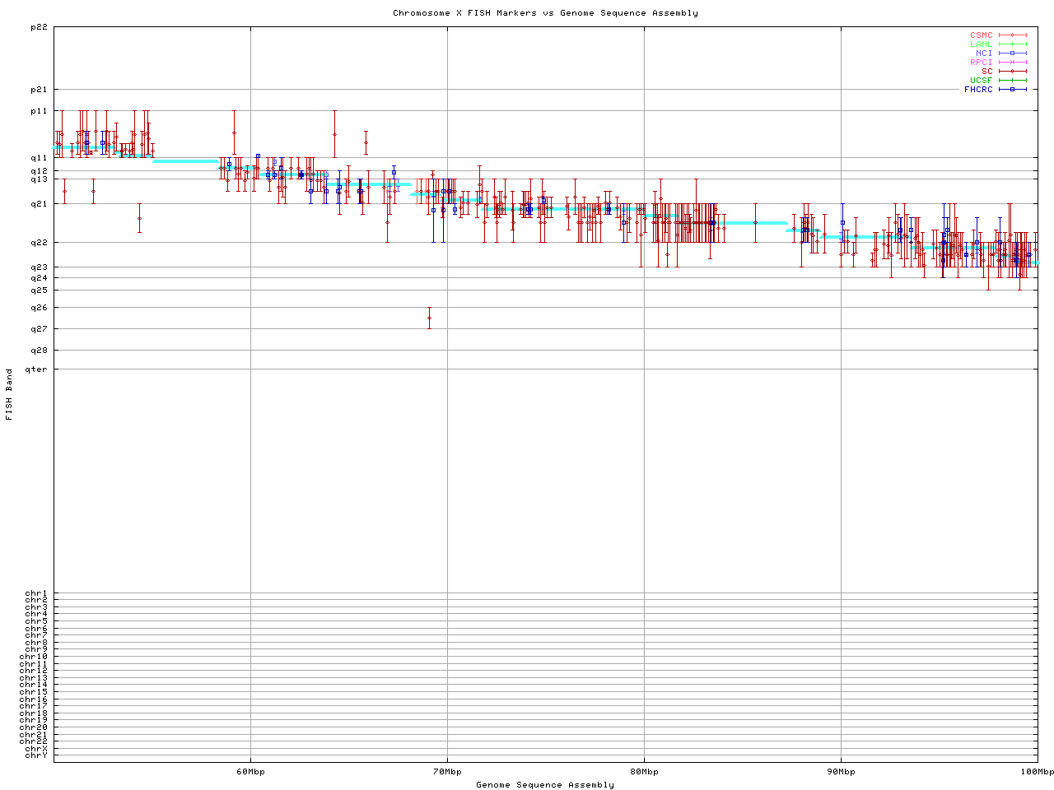This screenshot has height=790, width=1054.
Task: Click the 80Mbp x-axis tick label
Action: pyautogui.click(x=644, y=772)
